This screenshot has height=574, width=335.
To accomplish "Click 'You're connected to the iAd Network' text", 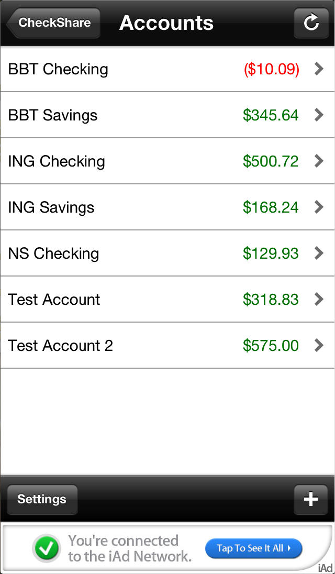I will pos(129,548).
